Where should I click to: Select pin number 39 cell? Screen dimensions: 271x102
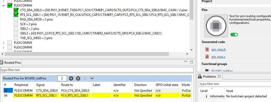click(8, 90)
